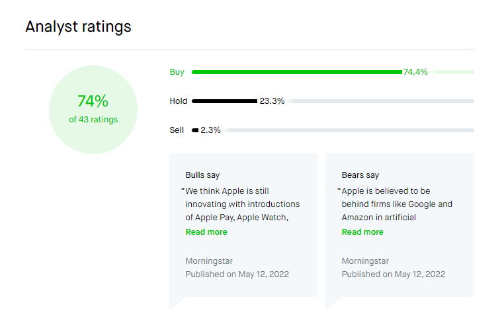Click the 74.4% Buy percentage value
The height and width of the screenshot is (330, 502).
(415, 72)
